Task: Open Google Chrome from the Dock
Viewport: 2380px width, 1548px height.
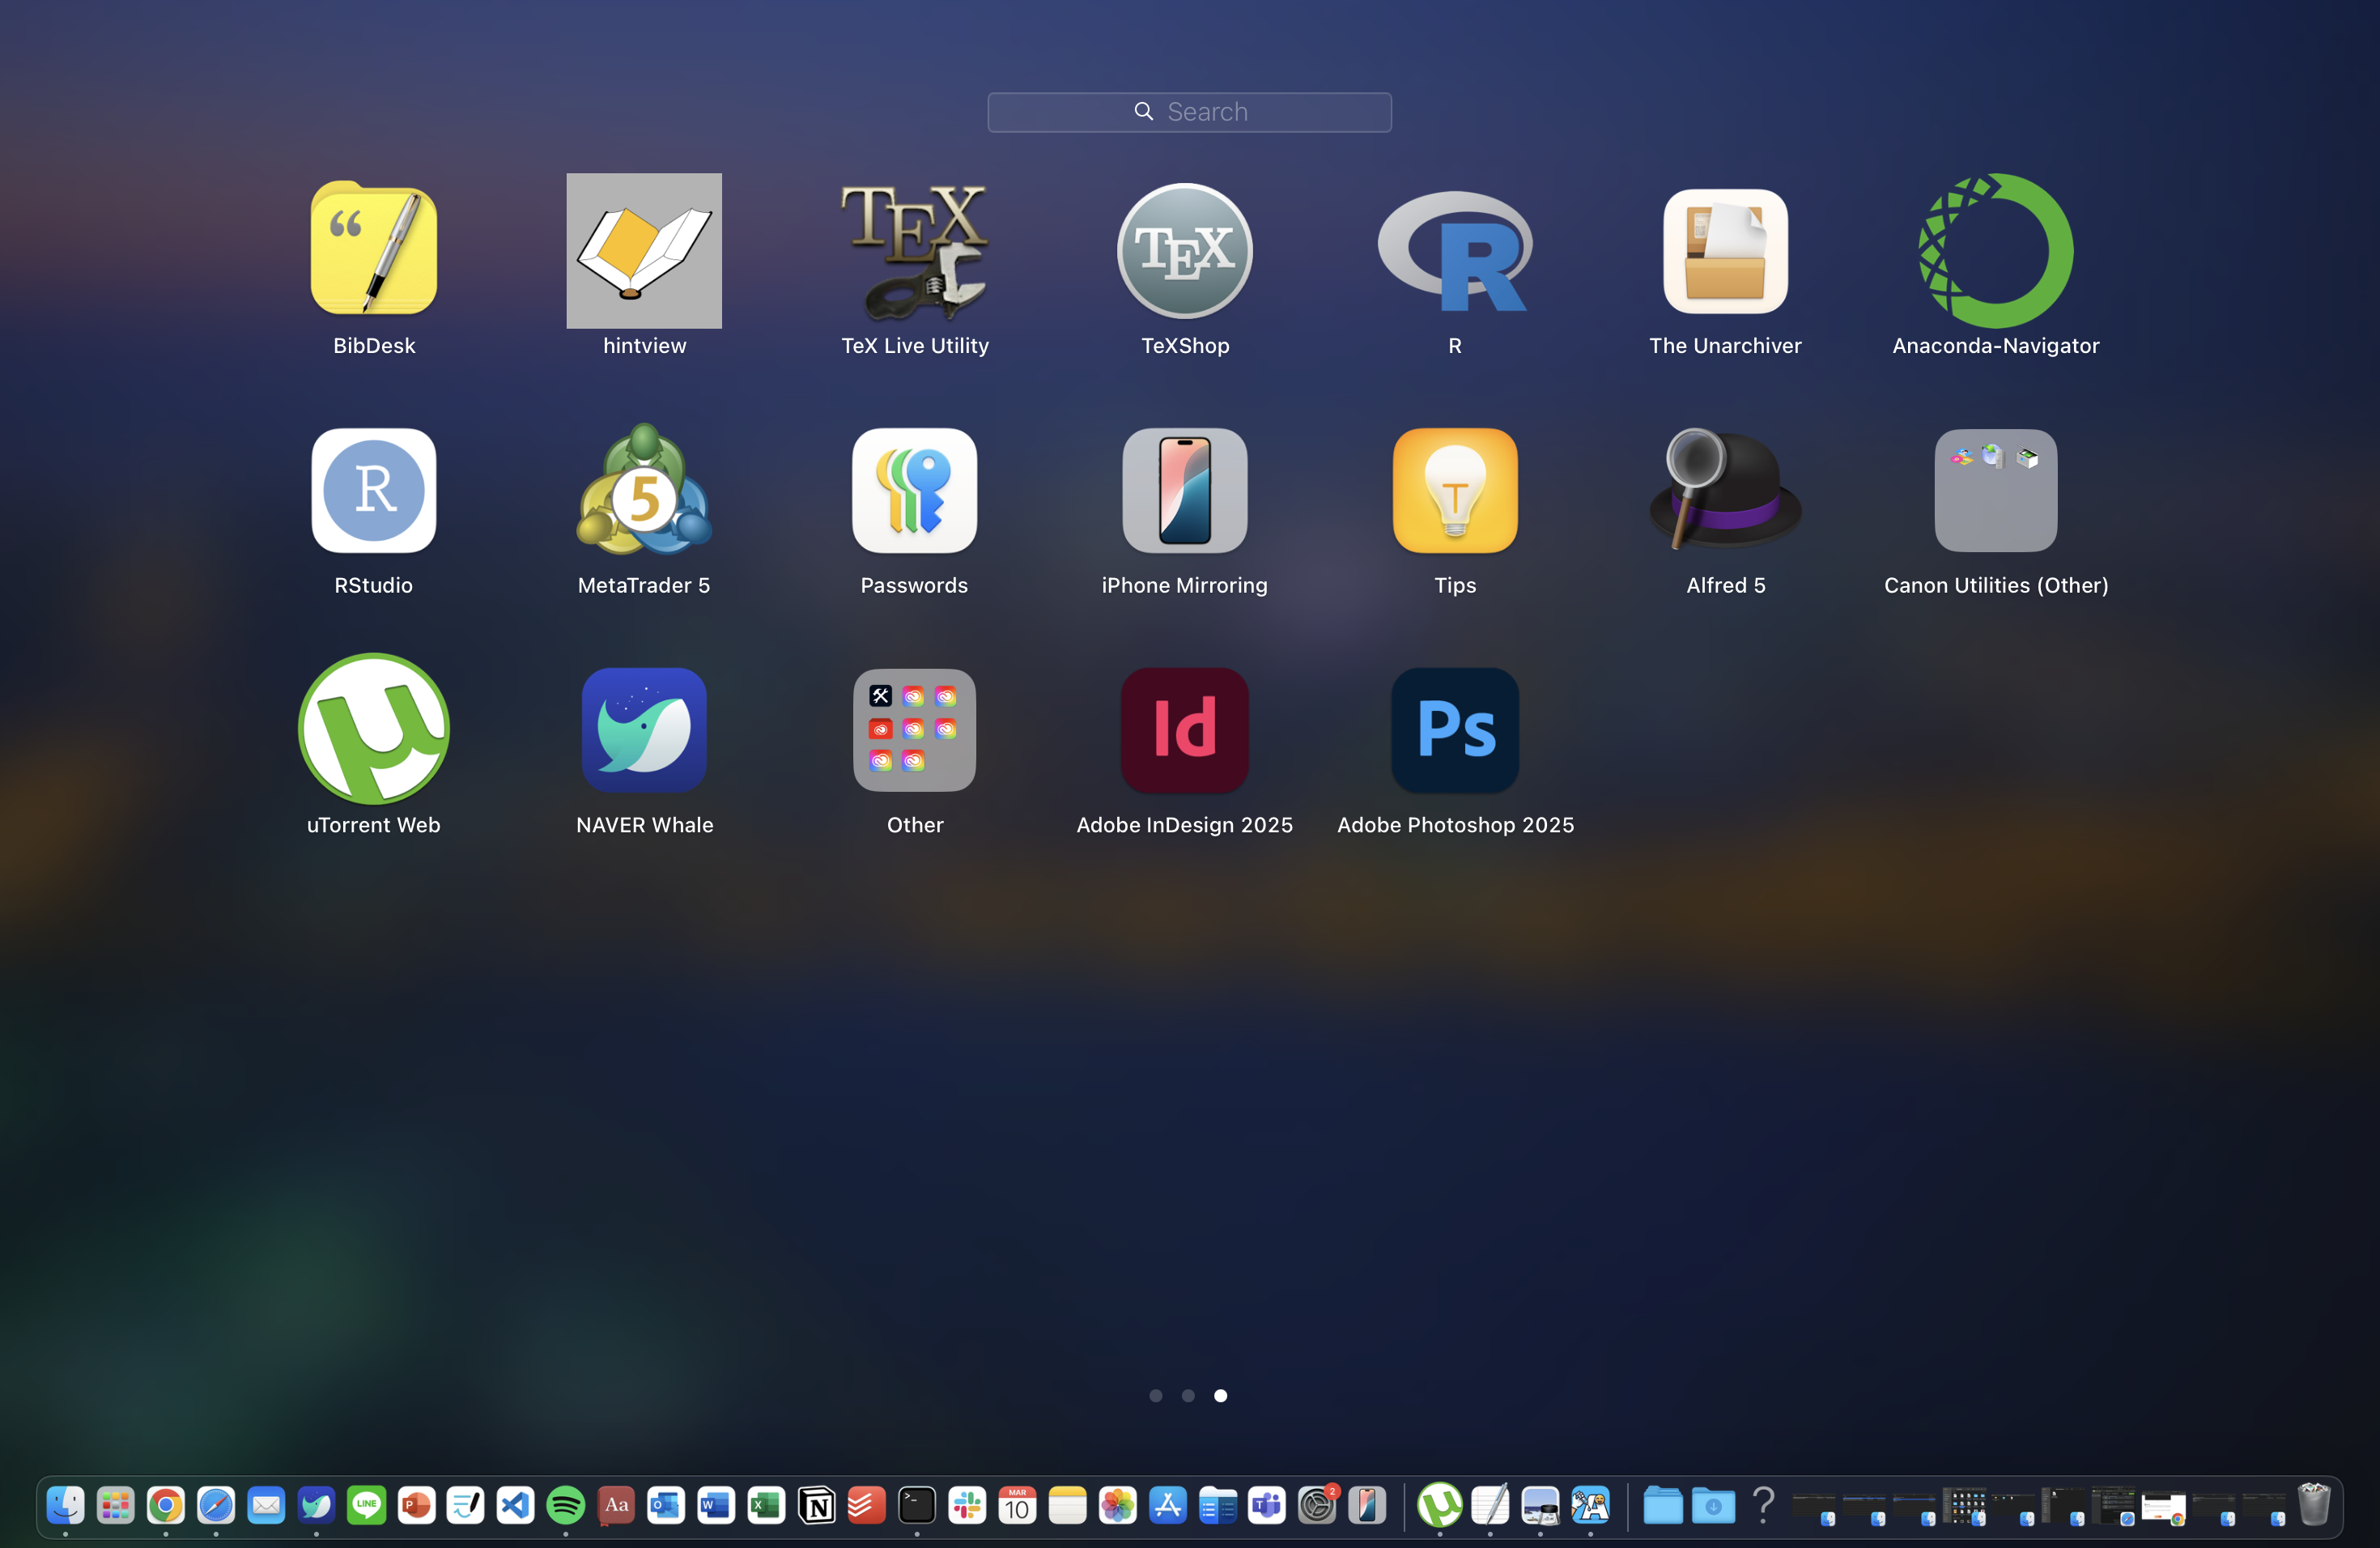Action: click(165, 1504)
